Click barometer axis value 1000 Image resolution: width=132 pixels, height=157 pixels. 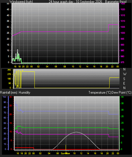(x=123, y=33)
